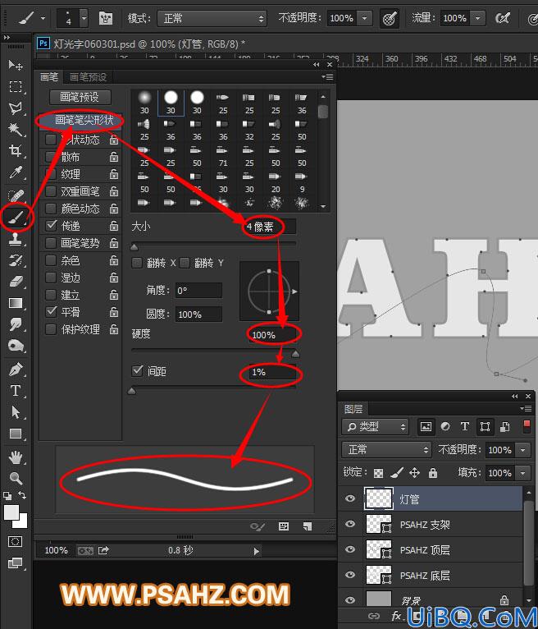The image size is (538, 629).
Task: Select the Magic Wand tool
Action: 16,129
